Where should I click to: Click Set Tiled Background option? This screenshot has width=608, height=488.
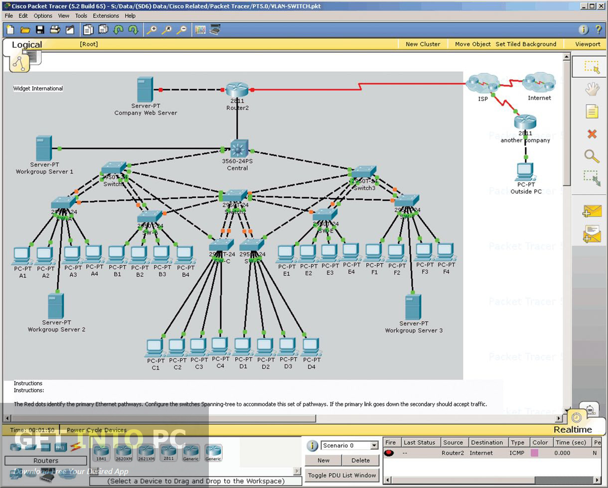525,44
